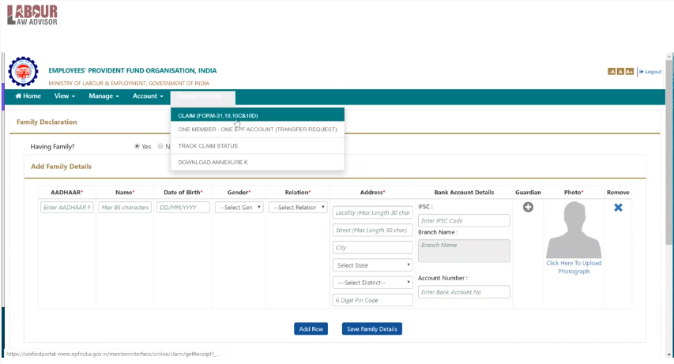The width and height of the screenshot is (674, 364).
Task: Remove the row with blue X icon
Action: tap(618, 208)
